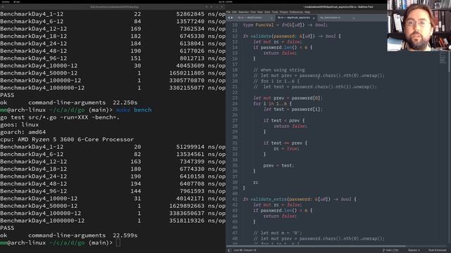The width and height of the screenshot is (451, 253).
Task: Open the Tools menu in Sublime Text
Action: pyautogui.click(x=275, y=12)
